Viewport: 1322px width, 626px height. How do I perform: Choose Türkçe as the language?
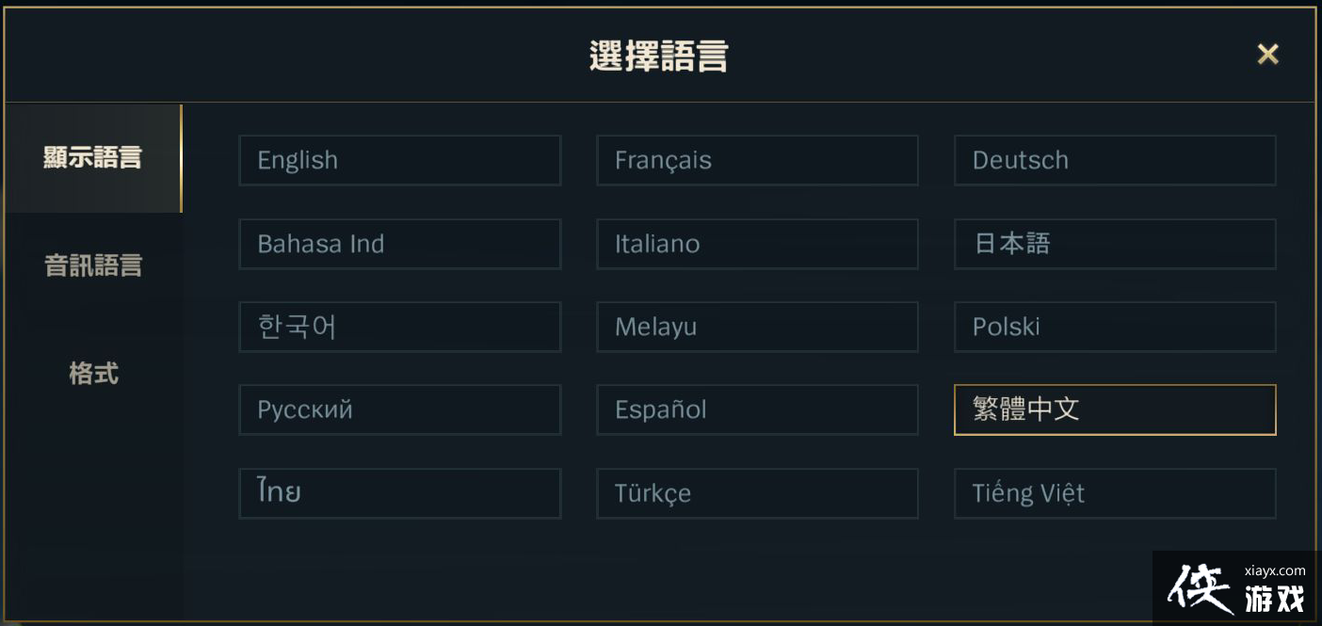coord(757,493)
